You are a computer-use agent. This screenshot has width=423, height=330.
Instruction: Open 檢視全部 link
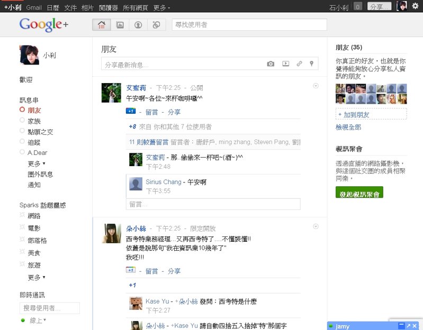click(348, 127)
